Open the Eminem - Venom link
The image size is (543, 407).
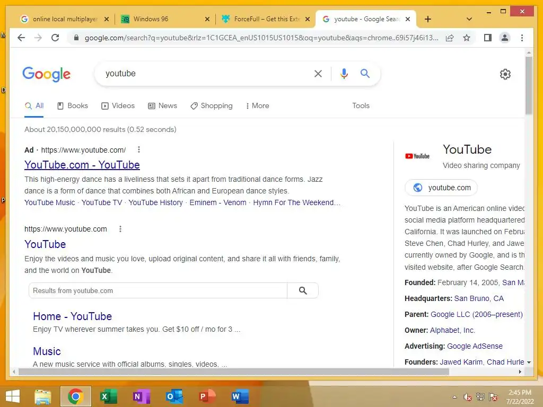[218, 202]
